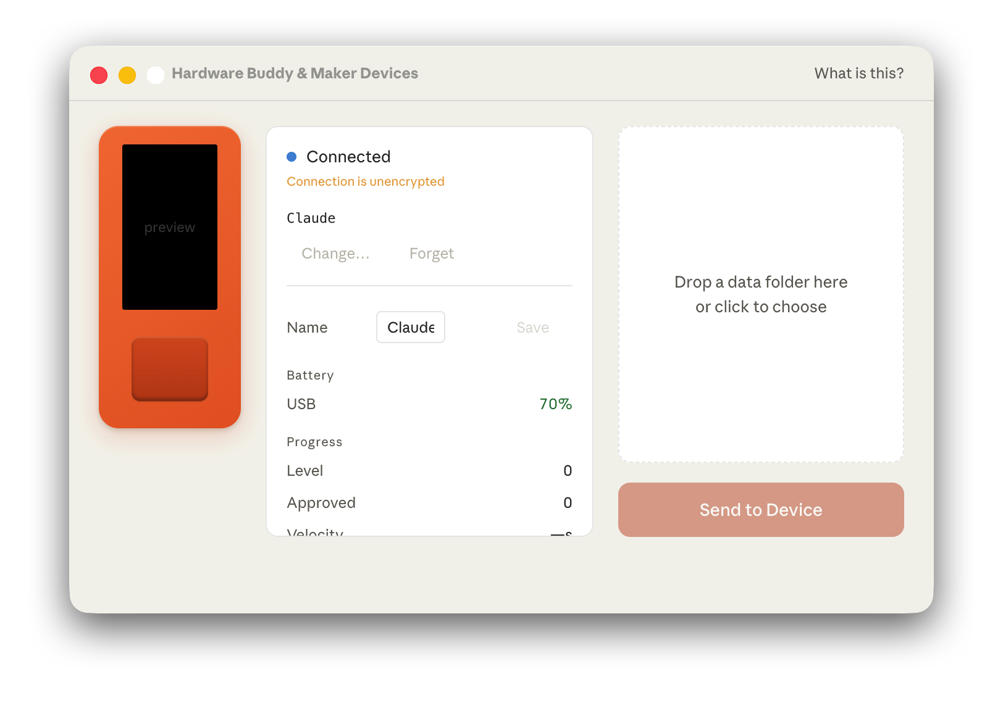Click the yellow minimize traffic light
1003x706 pixels.
pyautogui.click(x=127, y=75)
